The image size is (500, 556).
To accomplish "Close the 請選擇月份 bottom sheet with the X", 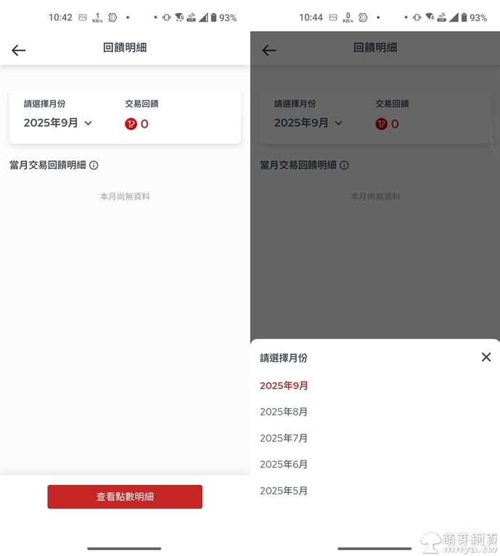I will tap(486, 357).
